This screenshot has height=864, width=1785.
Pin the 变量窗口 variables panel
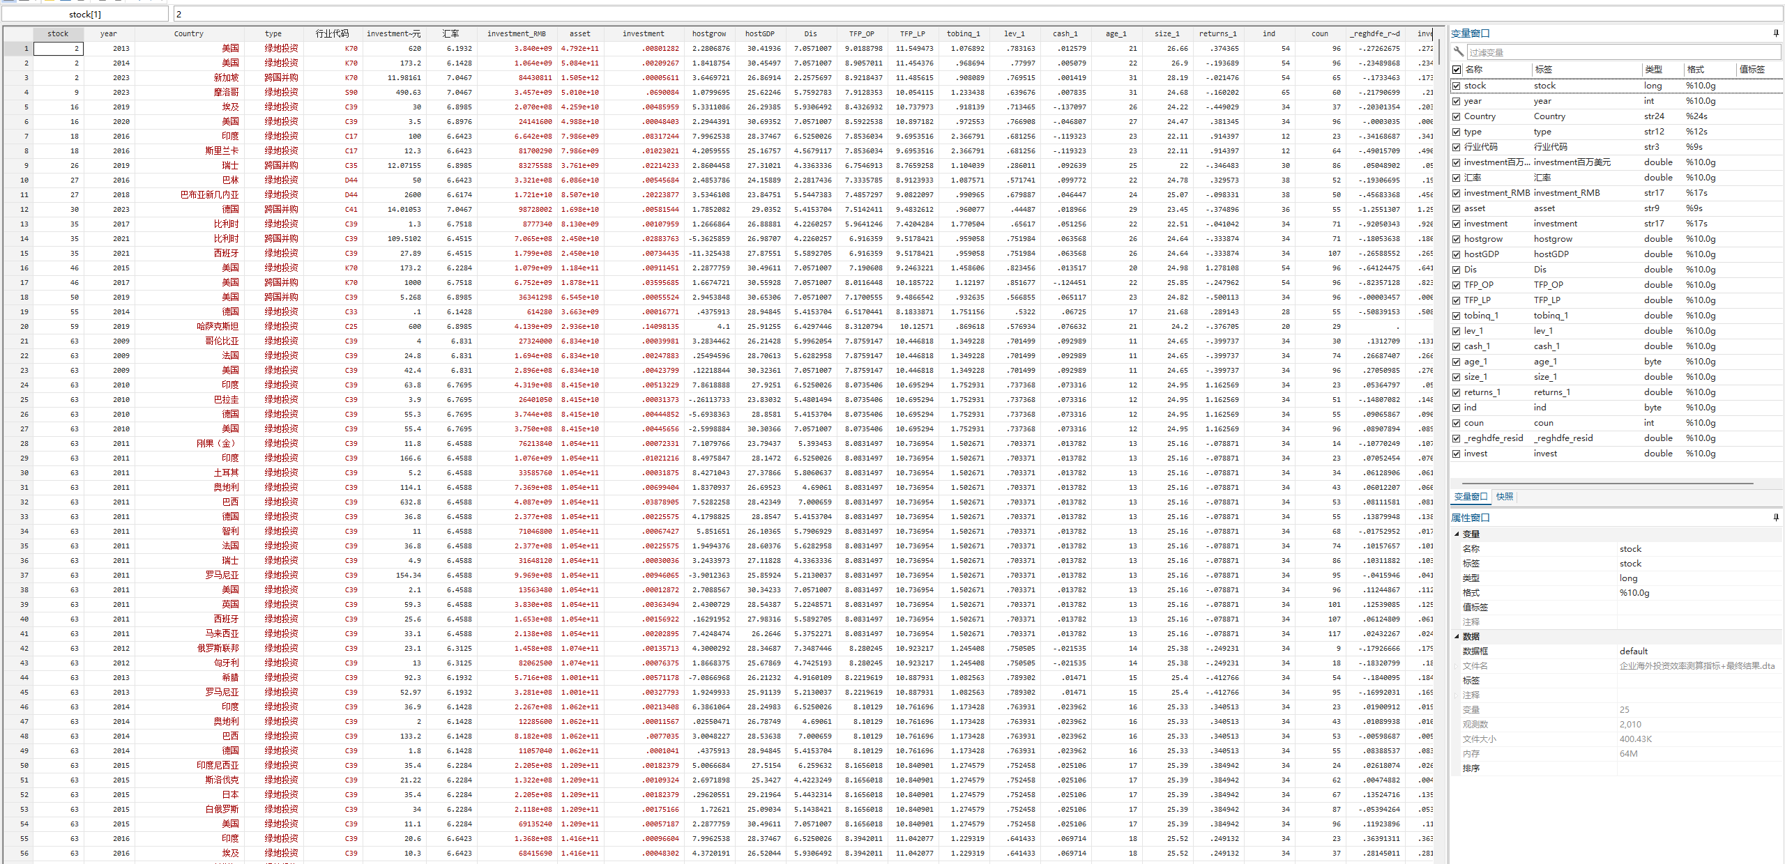1775,33
